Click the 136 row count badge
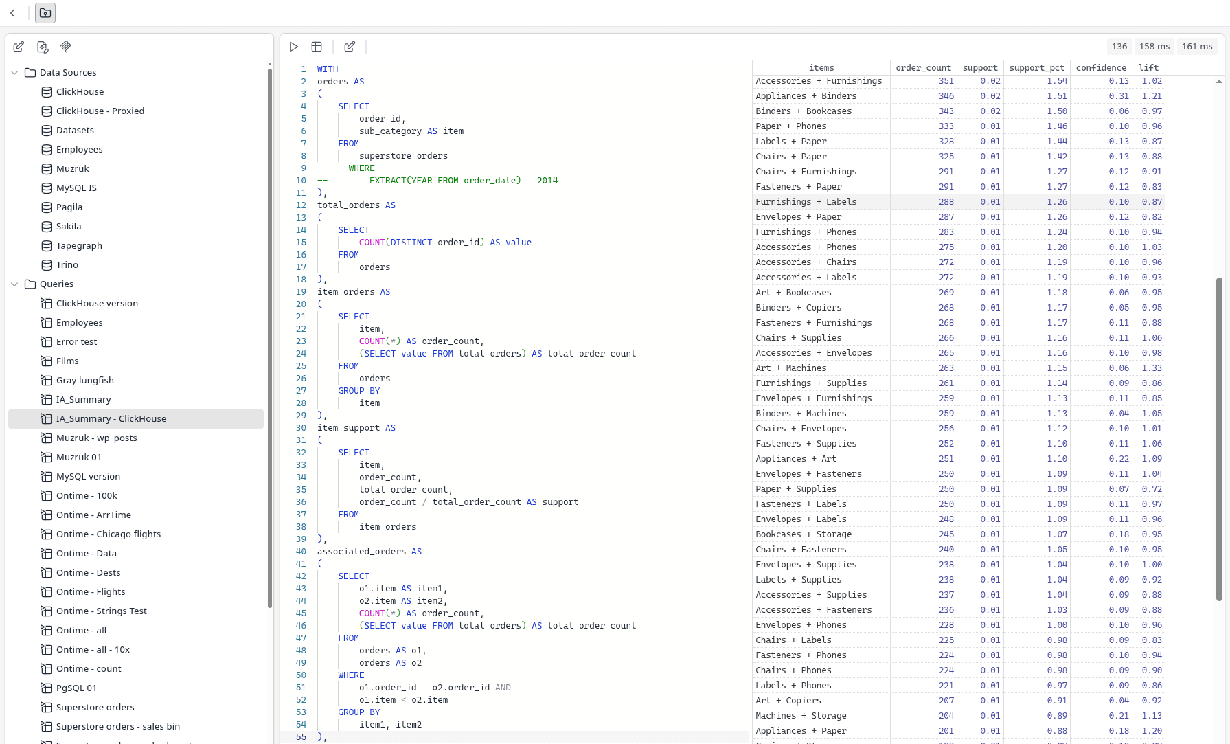 (1119, 46)
